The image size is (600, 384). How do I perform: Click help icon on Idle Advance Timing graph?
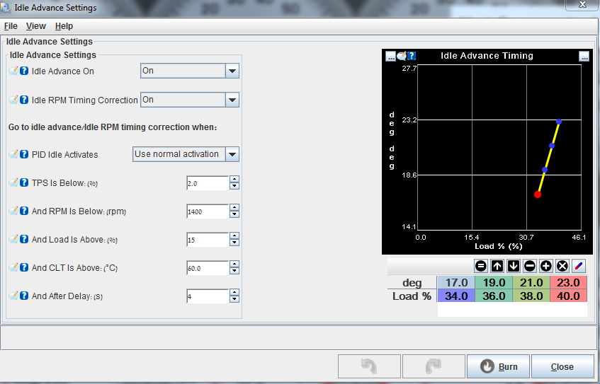(412, 56)
